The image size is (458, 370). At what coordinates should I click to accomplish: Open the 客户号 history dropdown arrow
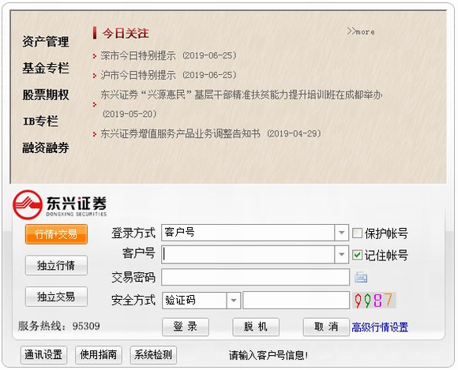click(341, 254)
